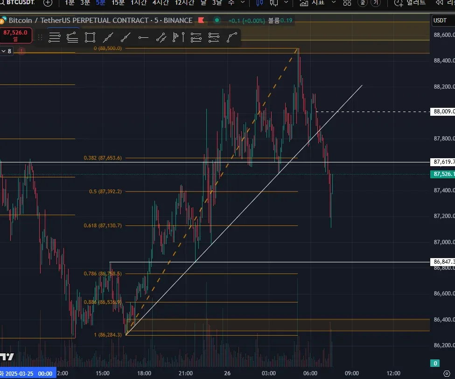The height and width of the screenshot is (379, 455).
Task: Select the rectangle drawing tool
Action: 90,37
